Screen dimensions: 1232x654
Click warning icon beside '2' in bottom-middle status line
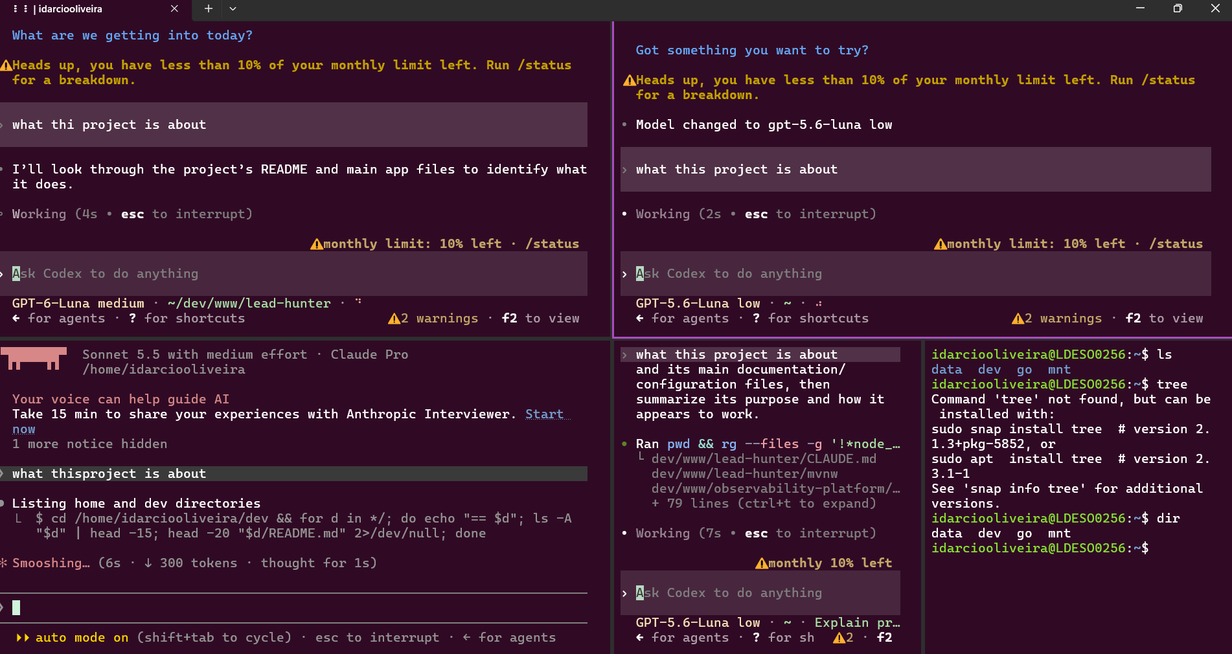pyautogui.click(x=839, y=638)
